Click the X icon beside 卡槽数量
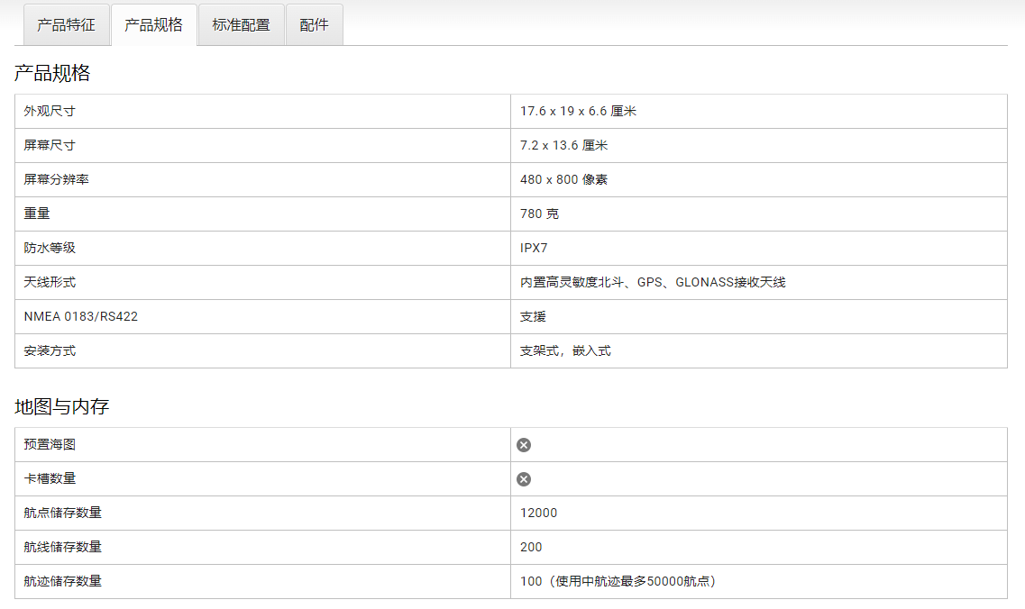The height and width of the screenshot is (609, 1025). click(x=524, y=479)
